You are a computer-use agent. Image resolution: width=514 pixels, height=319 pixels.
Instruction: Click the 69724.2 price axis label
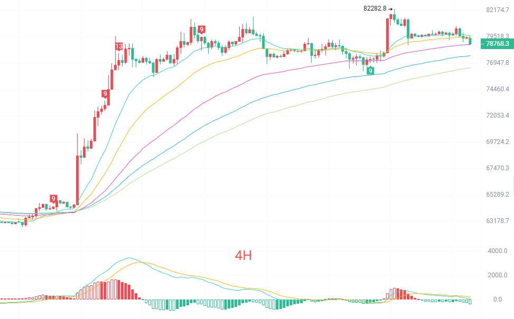coord(498,142)
